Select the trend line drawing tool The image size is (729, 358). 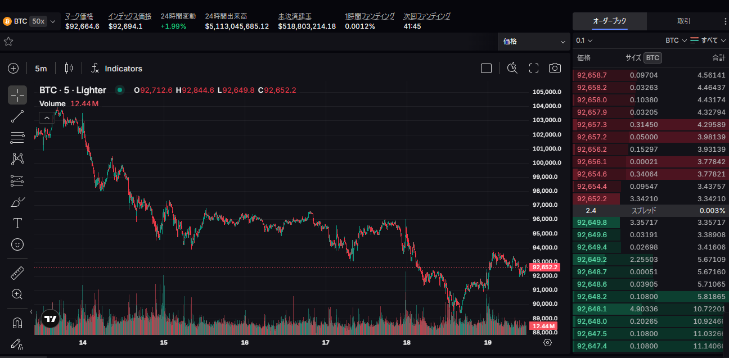pyautogui.click(x=17, y=116)
